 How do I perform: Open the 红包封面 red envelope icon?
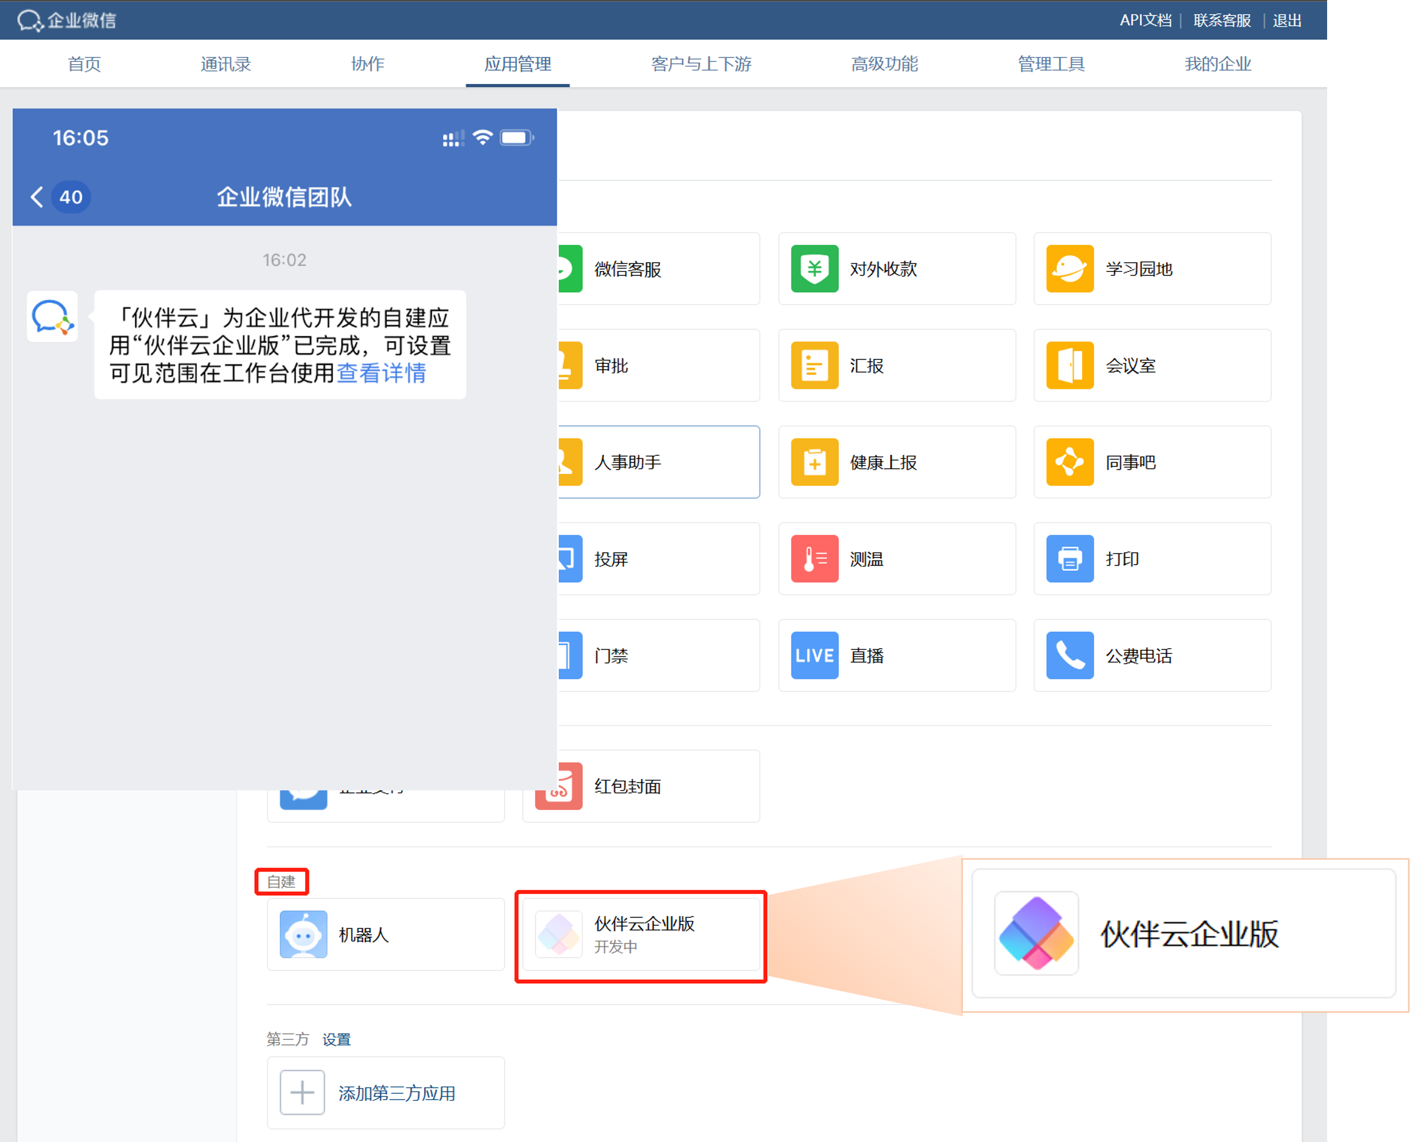click(x=559, y=786)
